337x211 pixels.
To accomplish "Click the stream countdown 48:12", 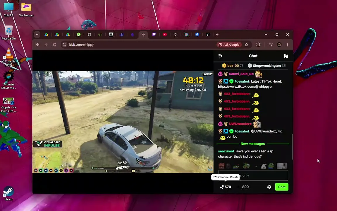I will click(193, 80).
